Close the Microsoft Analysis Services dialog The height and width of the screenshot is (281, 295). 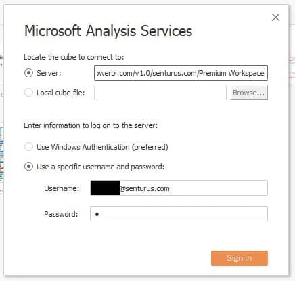275,17
